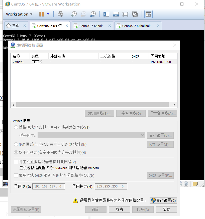Take a snapshot of the virtual machine
This screenshot has height=219, width=205.
[74, 14]
